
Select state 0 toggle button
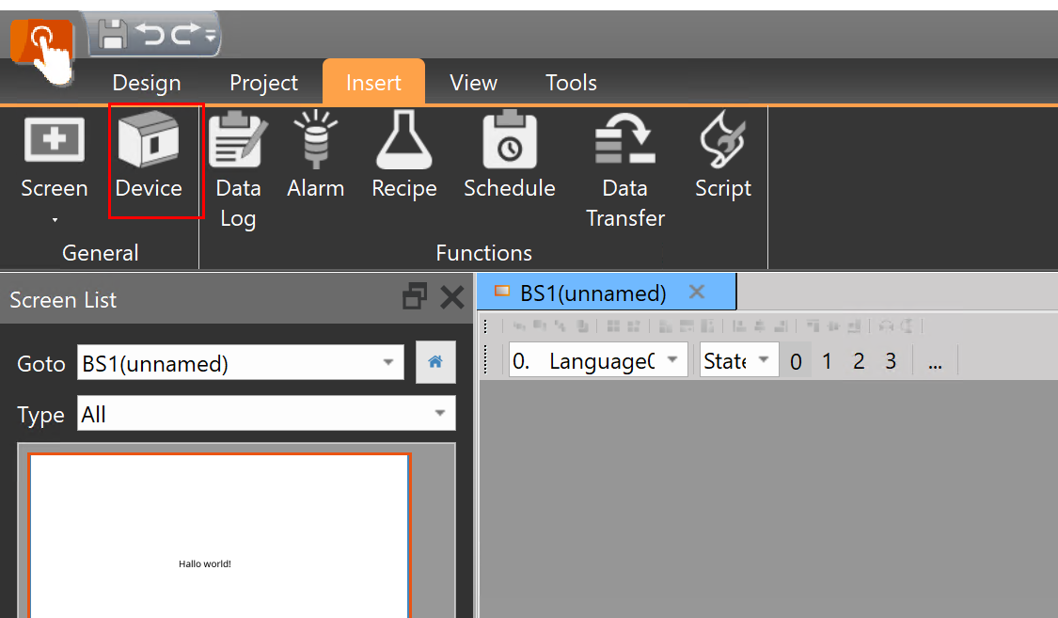pyautogui.click(x=796, y=361)
